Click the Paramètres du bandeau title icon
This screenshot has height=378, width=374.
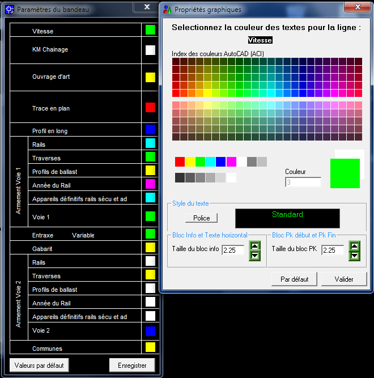coord(10,10)
